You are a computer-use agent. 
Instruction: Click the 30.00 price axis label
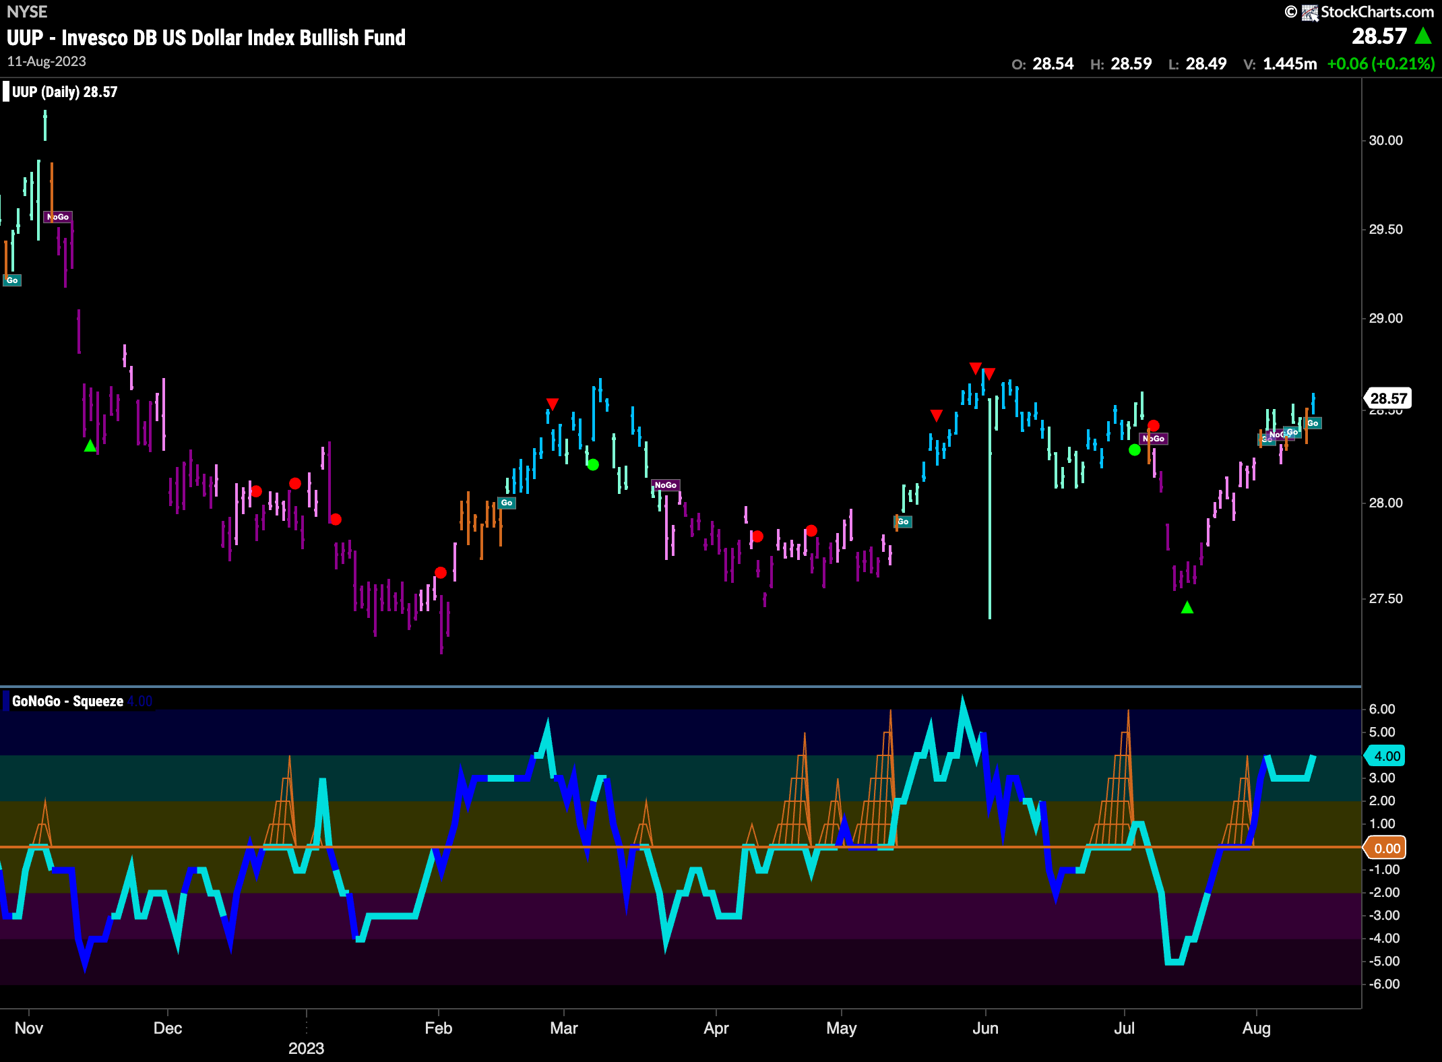coord(1385,140)
